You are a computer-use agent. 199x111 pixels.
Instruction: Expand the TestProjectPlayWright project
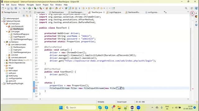(x=2, y=84)
